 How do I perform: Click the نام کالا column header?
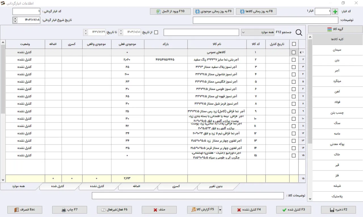tap(217, 44)
